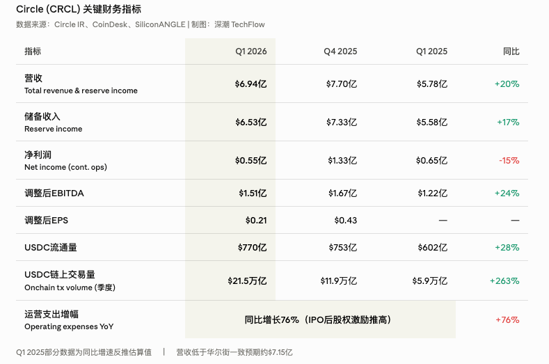Screen dimensions: 549x364
Task: Select the 'Q4 2025' column header
Action: pos(340,52)
